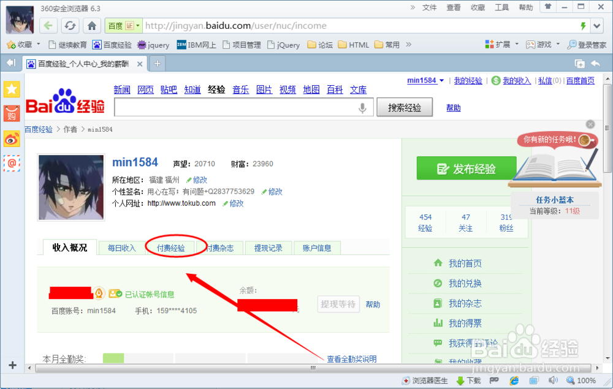Open the jquery bookmark

coord(153,45)
